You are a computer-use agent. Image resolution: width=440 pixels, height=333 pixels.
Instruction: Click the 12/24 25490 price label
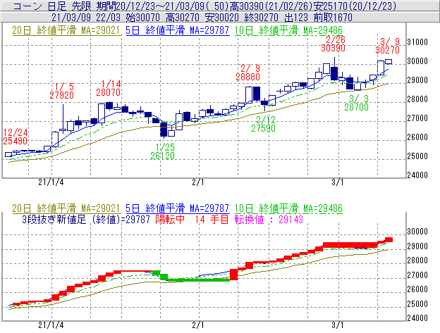tap(15, 137)
